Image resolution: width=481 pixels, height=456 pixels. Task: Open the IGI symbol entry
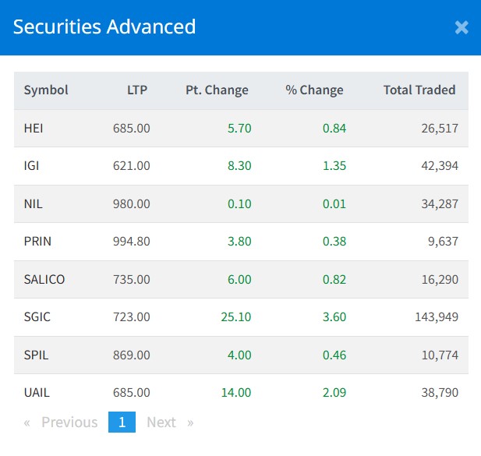[32, 165]
